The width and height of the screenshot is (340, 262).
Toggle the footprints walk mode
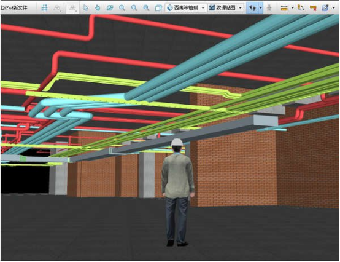(x=252, y=8)
